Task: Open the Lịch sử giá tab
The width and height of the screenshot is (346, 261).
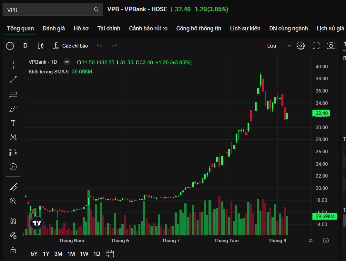Action: tap(330, 28)
